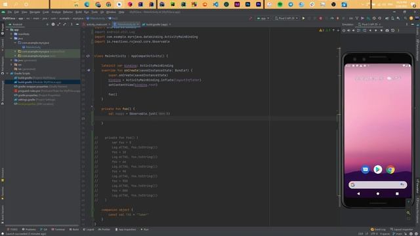Screen dimensions: 420x236
Task: Open the Play Store app on emulator
Action: tap(378, 169)
